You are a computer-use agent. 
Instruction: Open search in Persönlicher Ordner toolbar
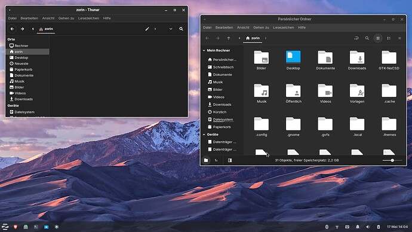click(x=367, y=38)
